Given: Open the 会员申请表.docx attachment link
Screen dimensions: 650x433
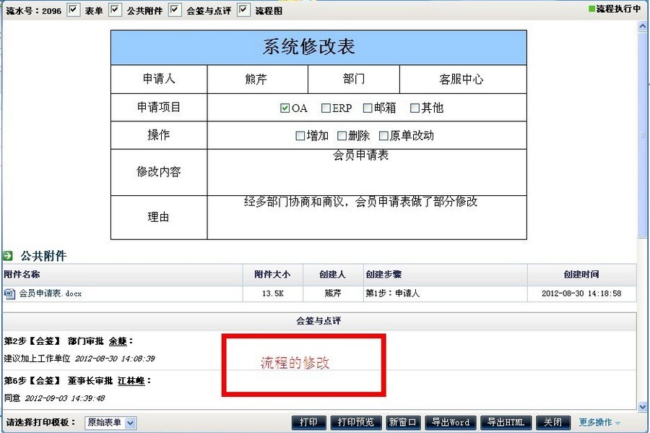Looking at the screenshot, I should 50,293.
